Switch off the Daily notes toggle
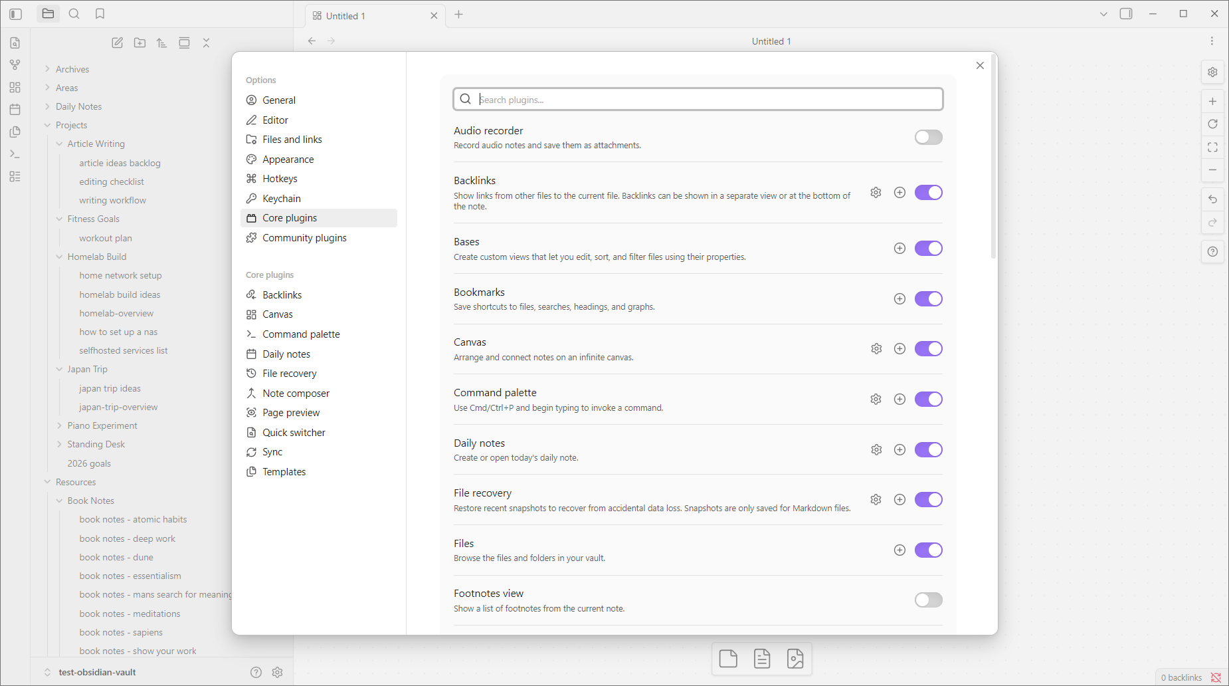Screen dimensions: 1229x686 928,450
